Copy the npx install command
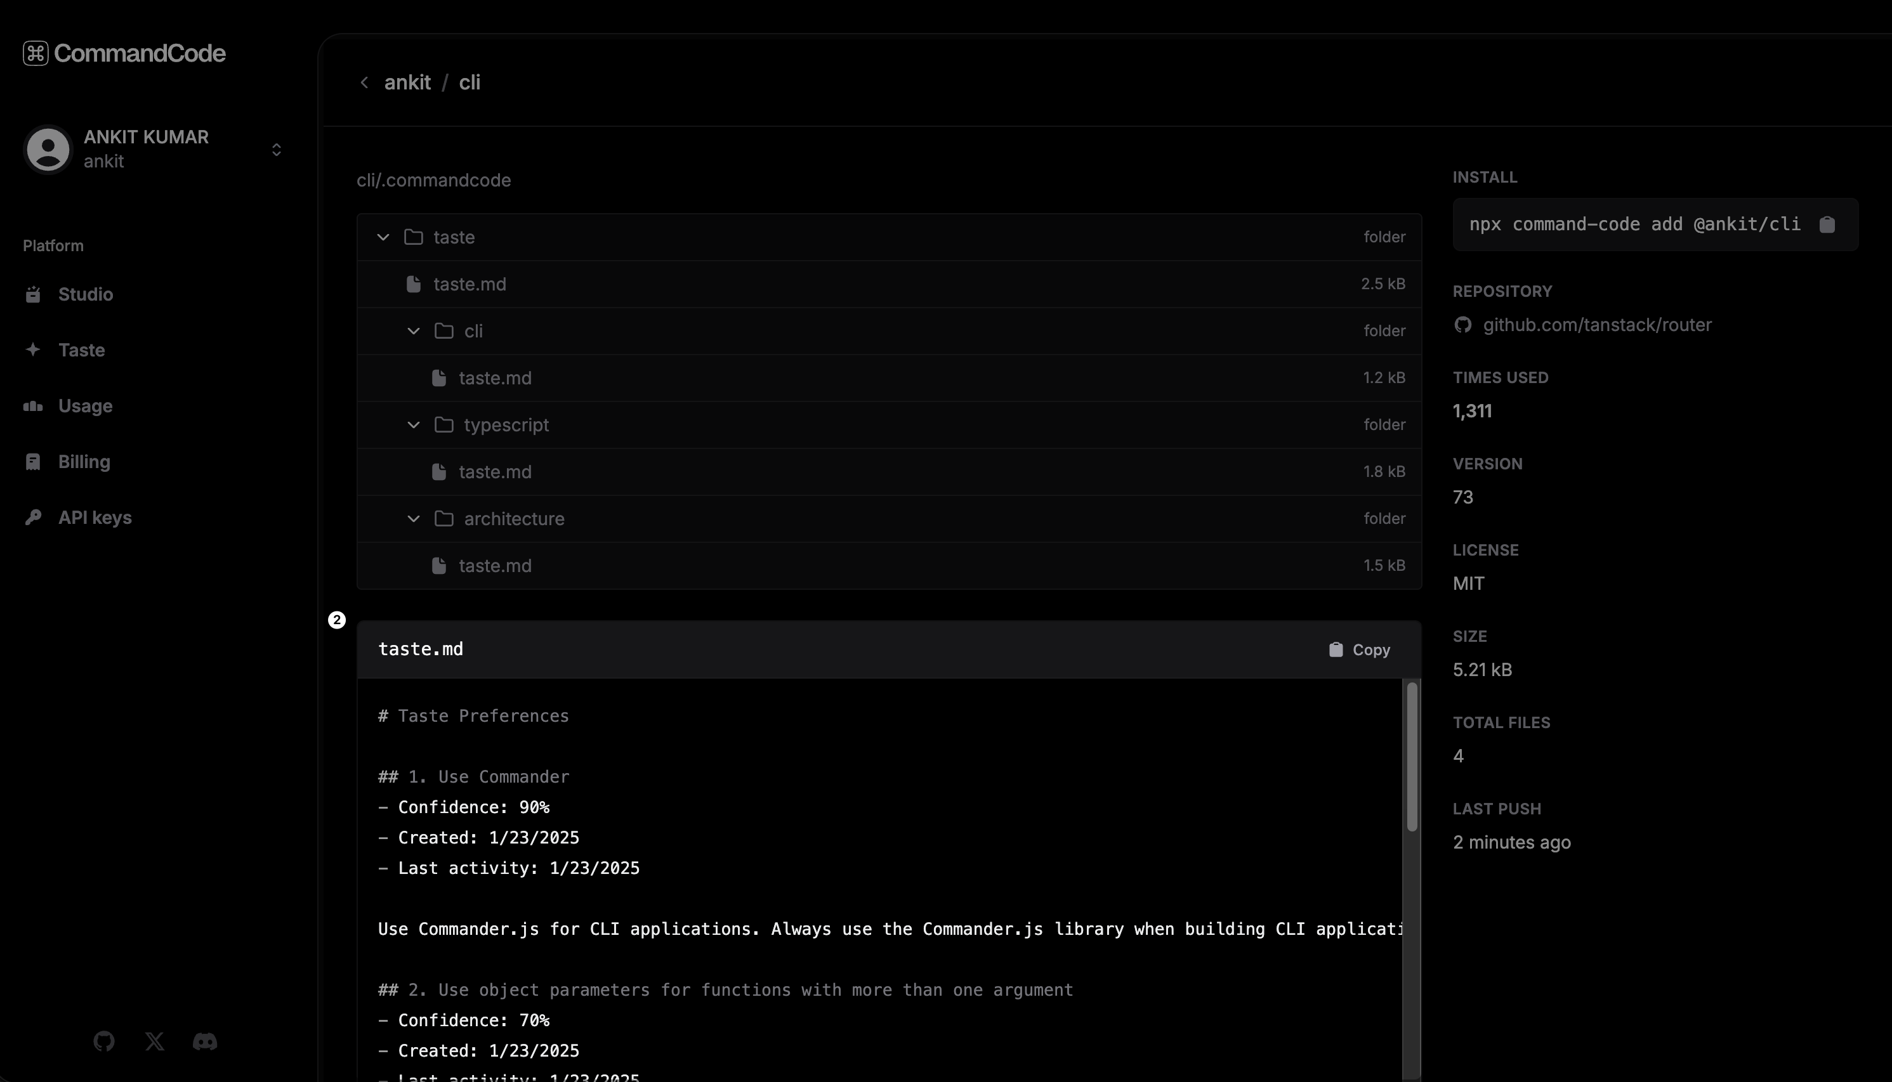 (x=1827, y=225)
